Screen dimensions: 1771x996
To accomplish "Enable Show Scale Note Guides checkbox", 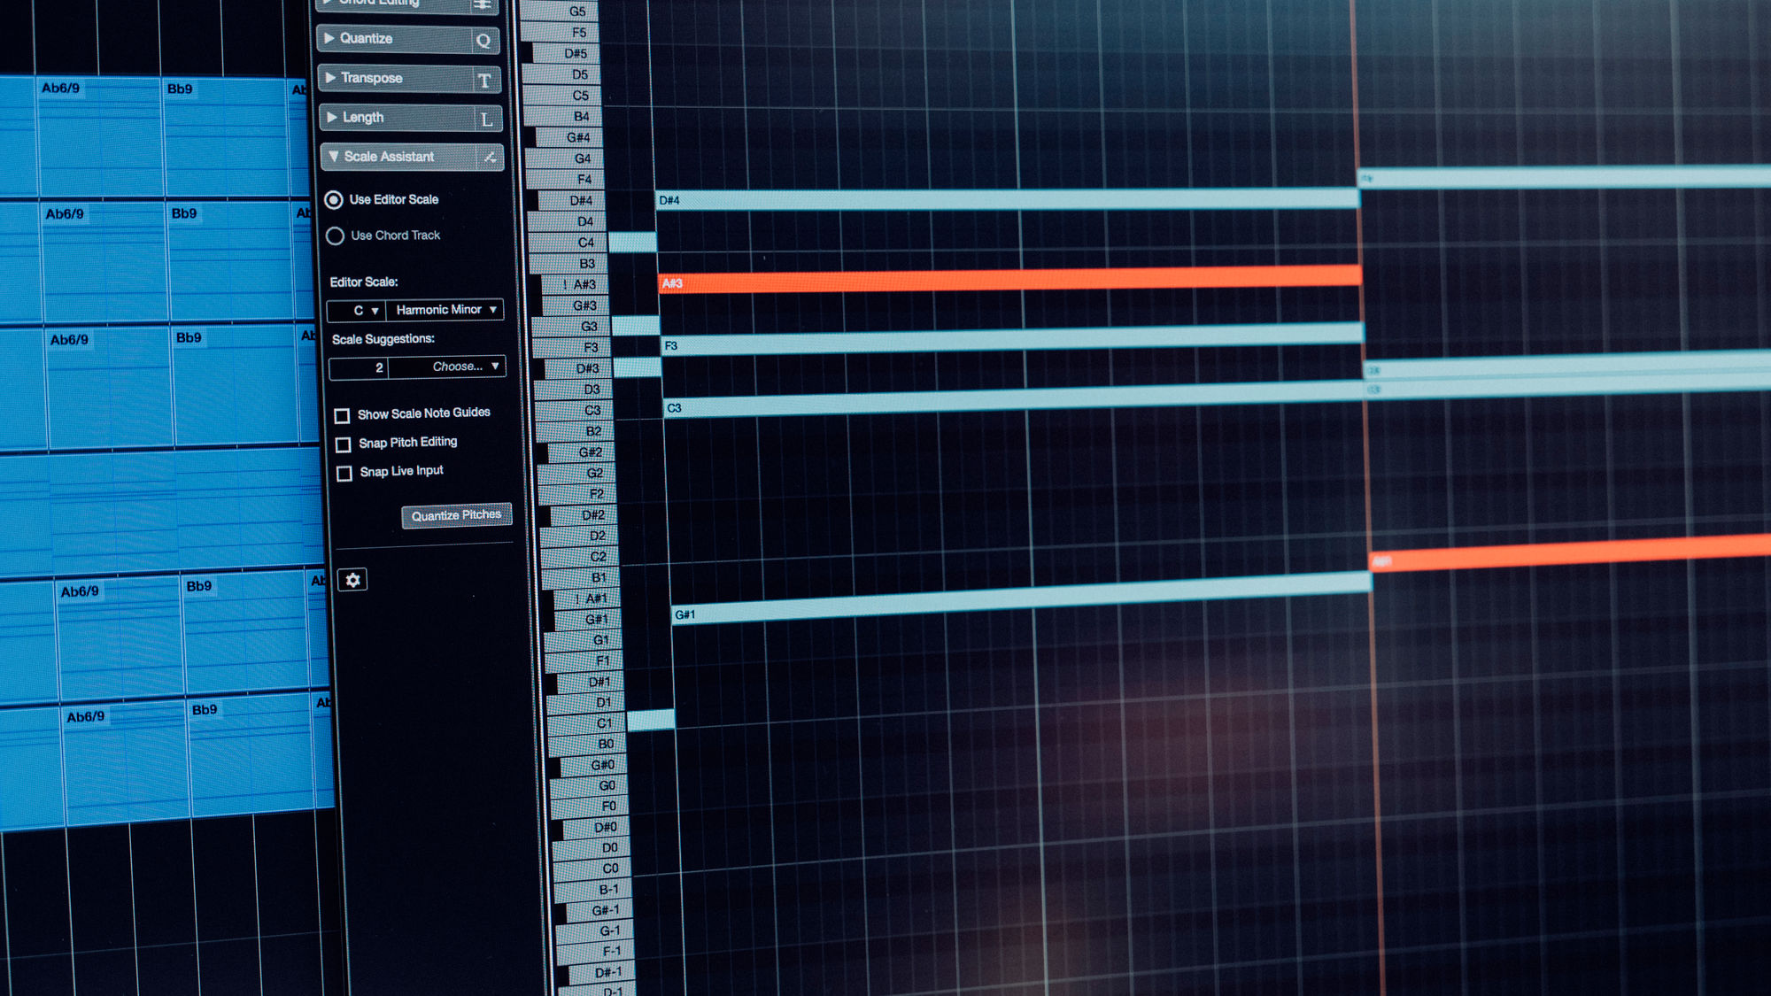I will 342,415.
